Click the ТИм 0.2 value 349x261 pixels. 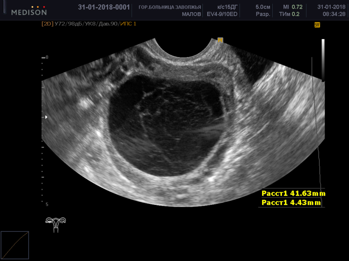click(x=289, y=14)
